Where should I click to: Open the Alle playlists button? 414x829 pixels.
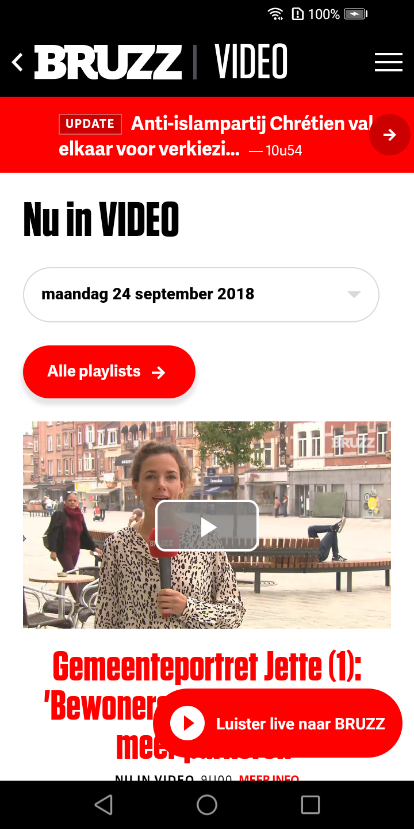tap(109, 372)
